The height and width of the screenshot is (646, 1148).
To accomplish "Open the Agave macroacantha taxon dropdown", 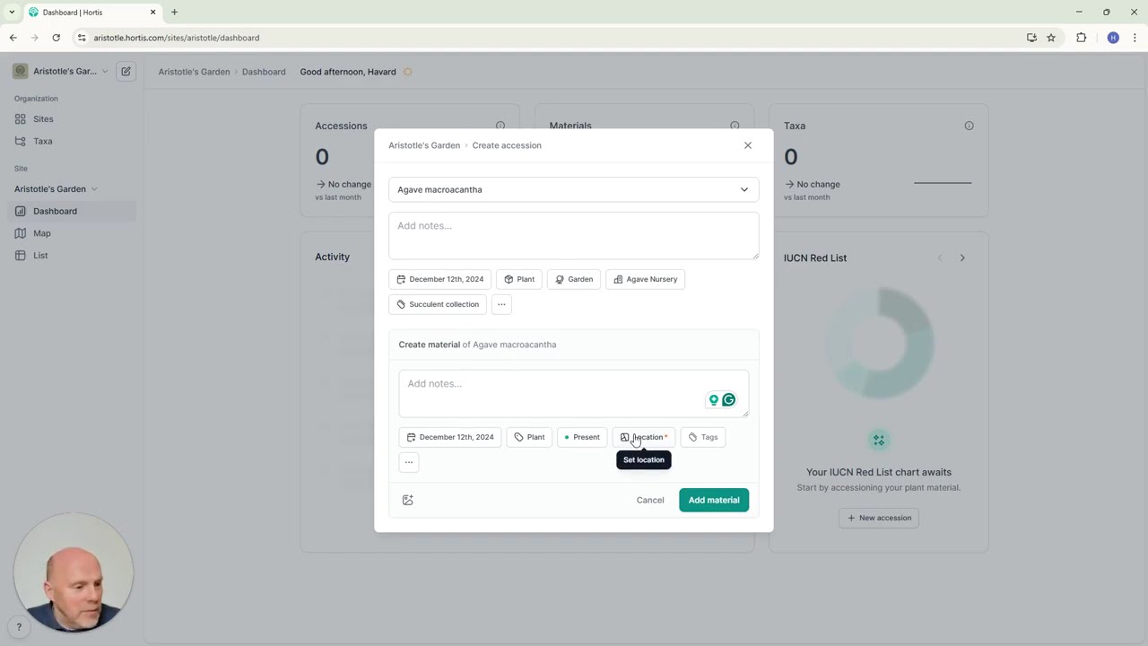I will 574,189.
